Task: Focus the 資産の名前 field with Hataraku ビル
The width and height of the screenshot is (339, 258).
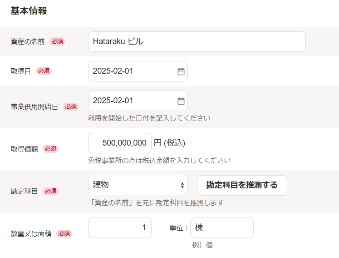Action: click(x=197, y=42)
